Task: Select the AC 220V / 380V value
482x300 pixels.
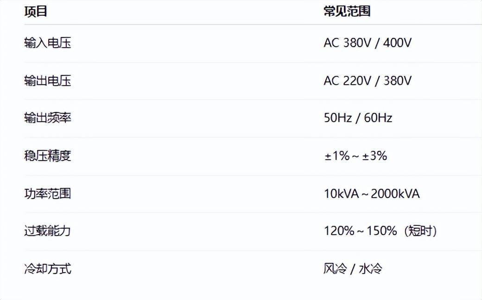Action: (x=368, y=81)
